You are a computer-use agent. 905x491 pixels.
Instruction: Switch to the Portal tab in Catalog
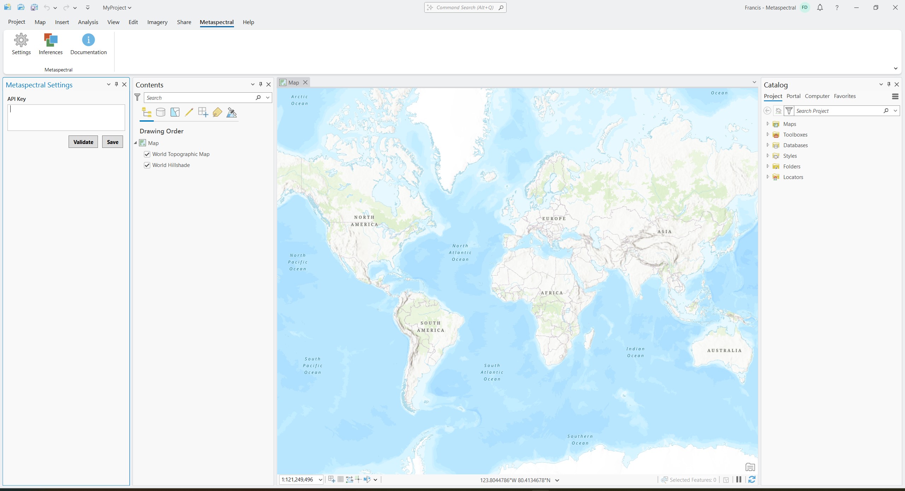pos(793,96)
